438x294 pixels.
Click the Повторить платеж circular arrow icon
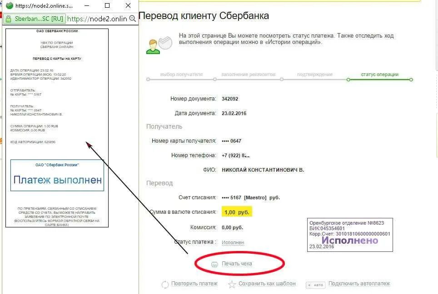[x=165, y=284]
